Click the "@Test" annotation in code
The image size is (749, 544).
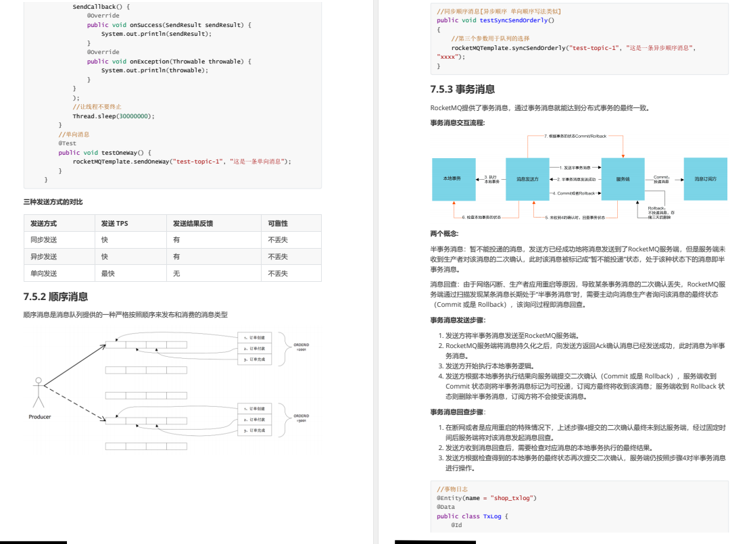coord(68,143)
